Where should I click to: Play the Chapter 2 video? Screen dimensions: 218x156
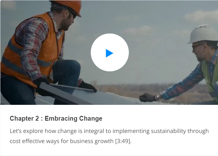pyautogui.click(x=110, y=52)
